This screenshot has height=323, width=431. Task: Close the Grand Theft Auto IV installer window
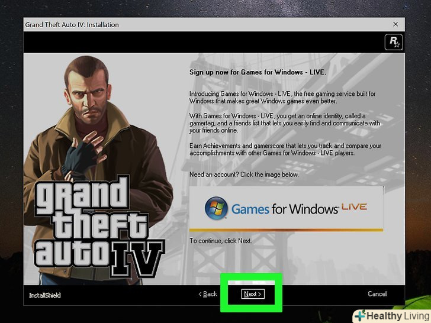(395, 24)
